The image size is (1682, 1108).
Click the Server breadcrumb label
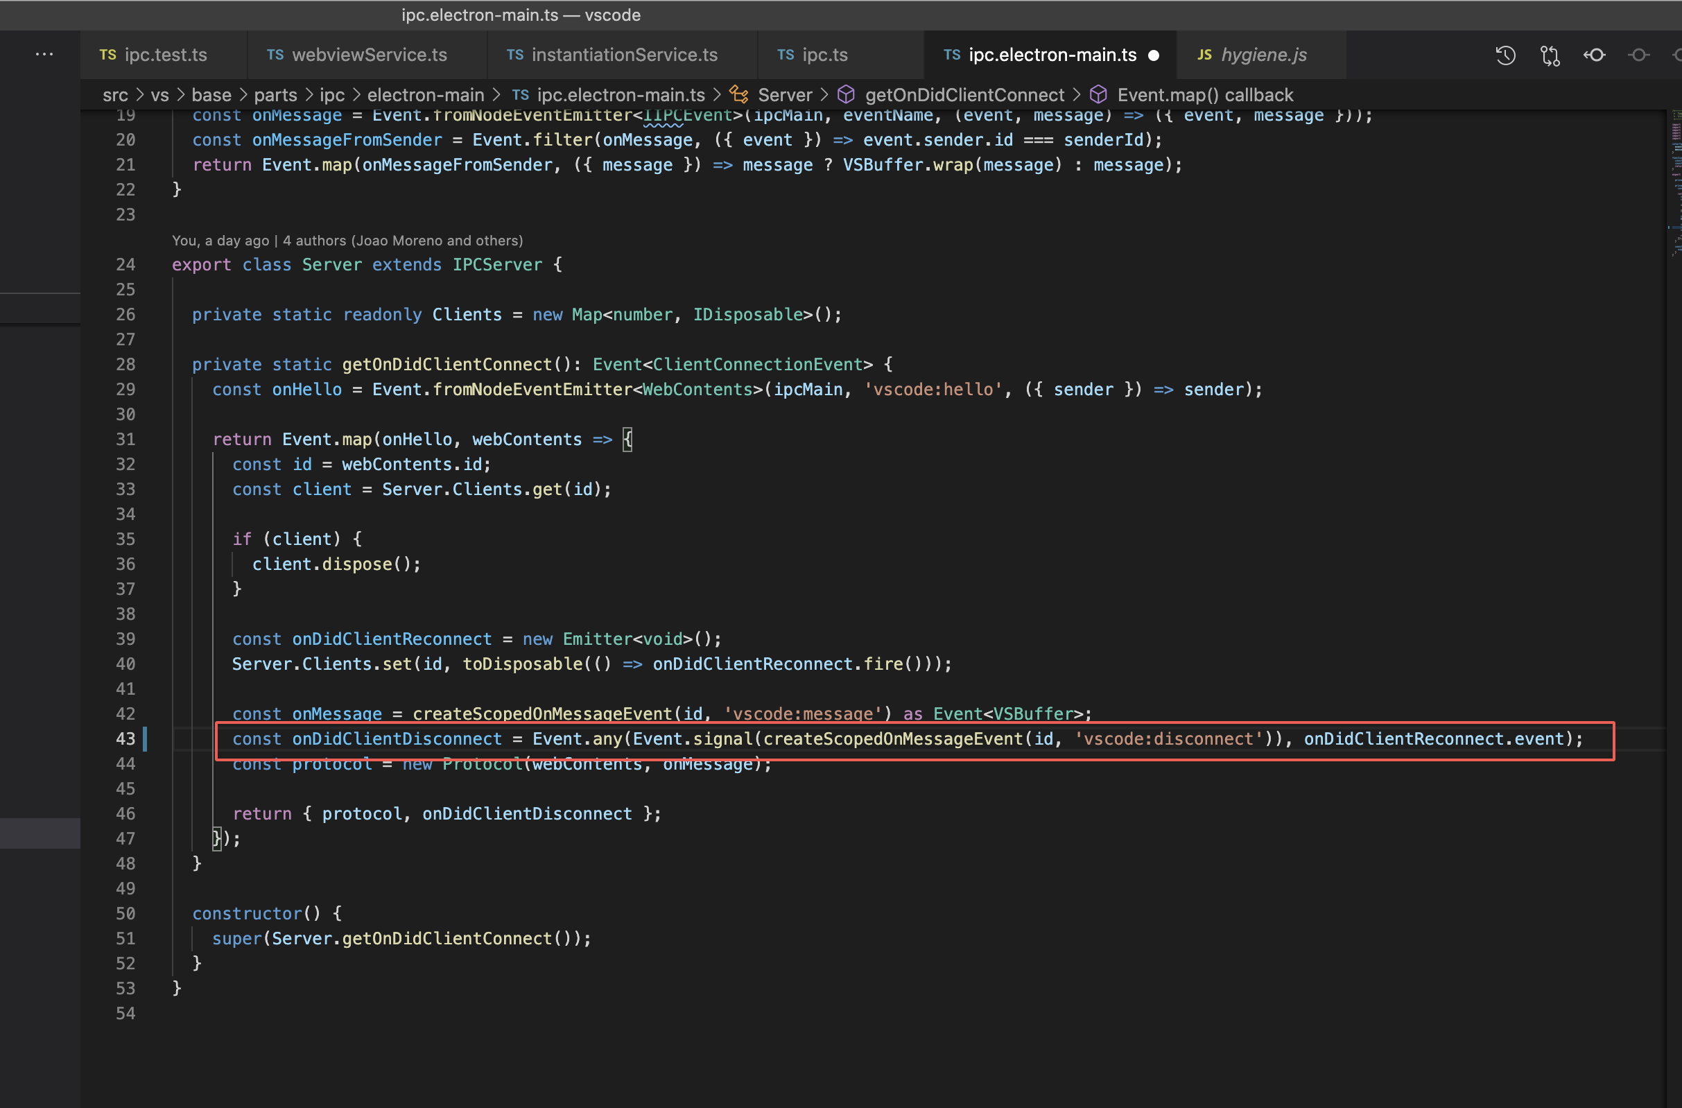point(784,95)
